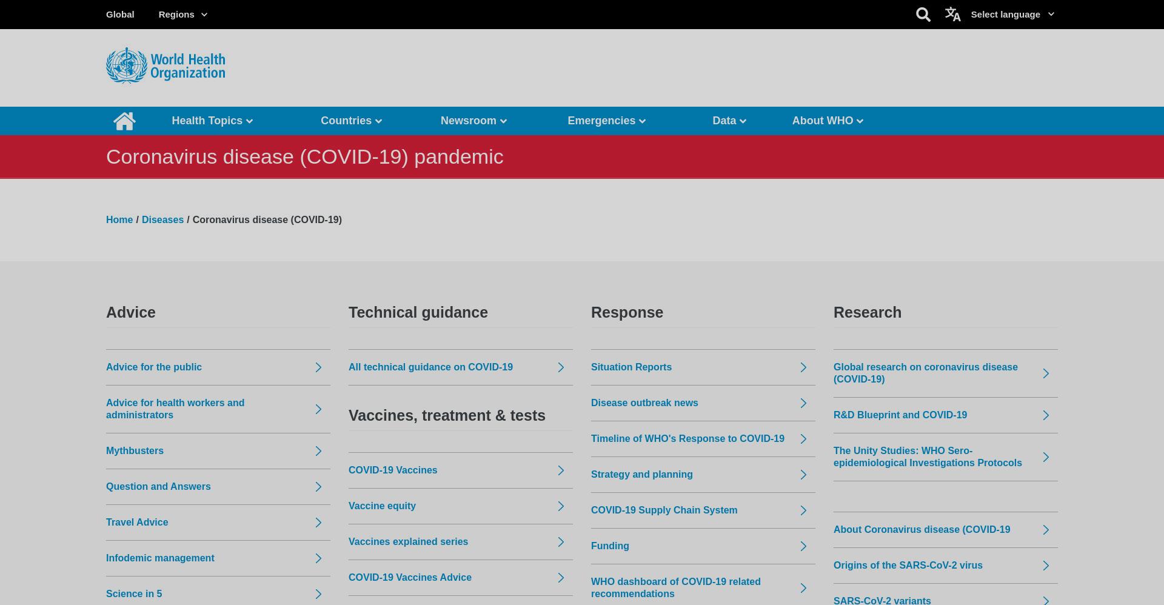Open WHO dashboard of COVID-19 related recommendations

tap(676, 588)
